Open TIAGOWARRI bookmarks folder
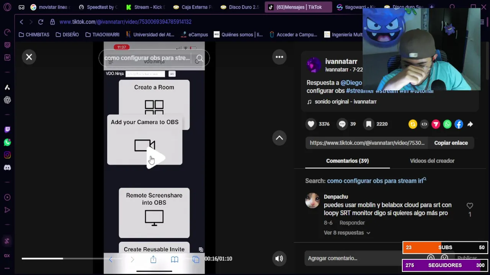This screenshot has height=275, width=490. click(x=102, y=34)
